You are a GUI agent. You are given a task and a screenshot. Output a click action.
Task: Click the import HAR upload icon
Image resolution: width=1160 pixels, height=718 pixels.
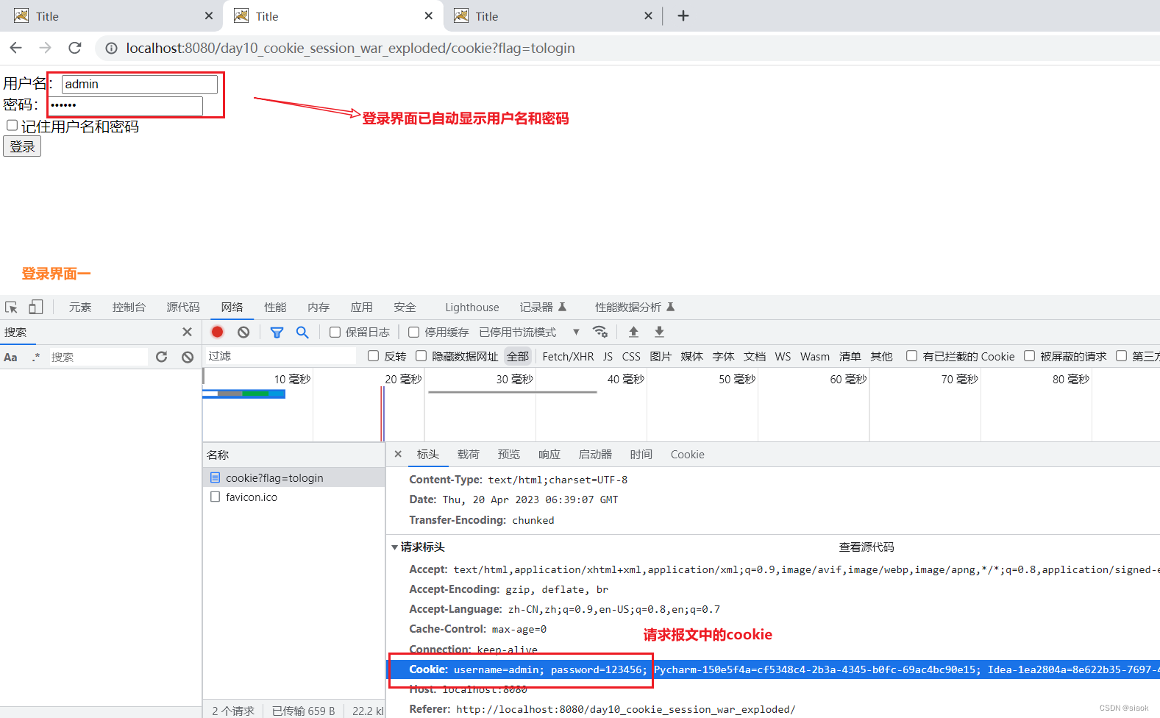click(633, 332)
